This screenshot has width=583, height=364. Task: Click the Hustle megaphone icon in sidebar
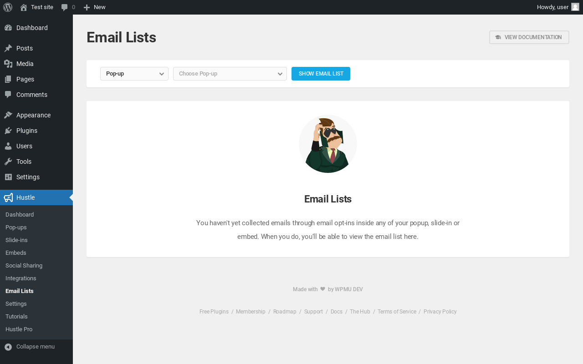8,197
